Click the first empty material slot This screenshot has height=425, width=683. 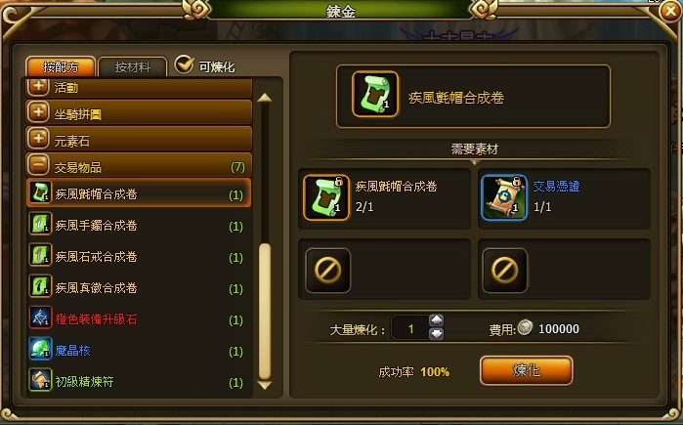(x=327, y=270)
